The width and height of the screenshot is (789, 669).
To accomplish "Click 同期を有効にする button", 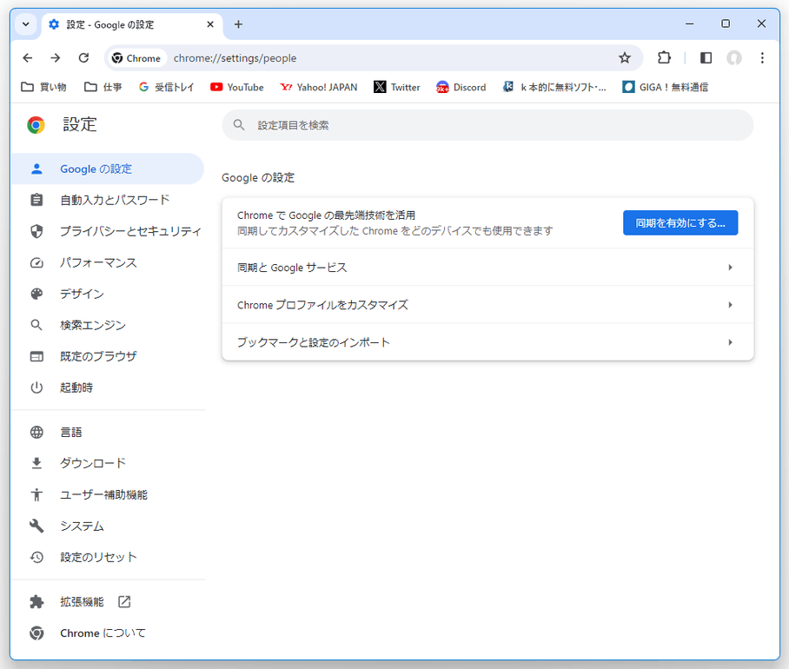I will [680, 222].
